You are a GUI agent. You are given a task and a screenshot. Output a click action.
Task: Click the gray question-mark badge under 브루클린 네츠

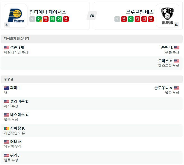point(117,19)
